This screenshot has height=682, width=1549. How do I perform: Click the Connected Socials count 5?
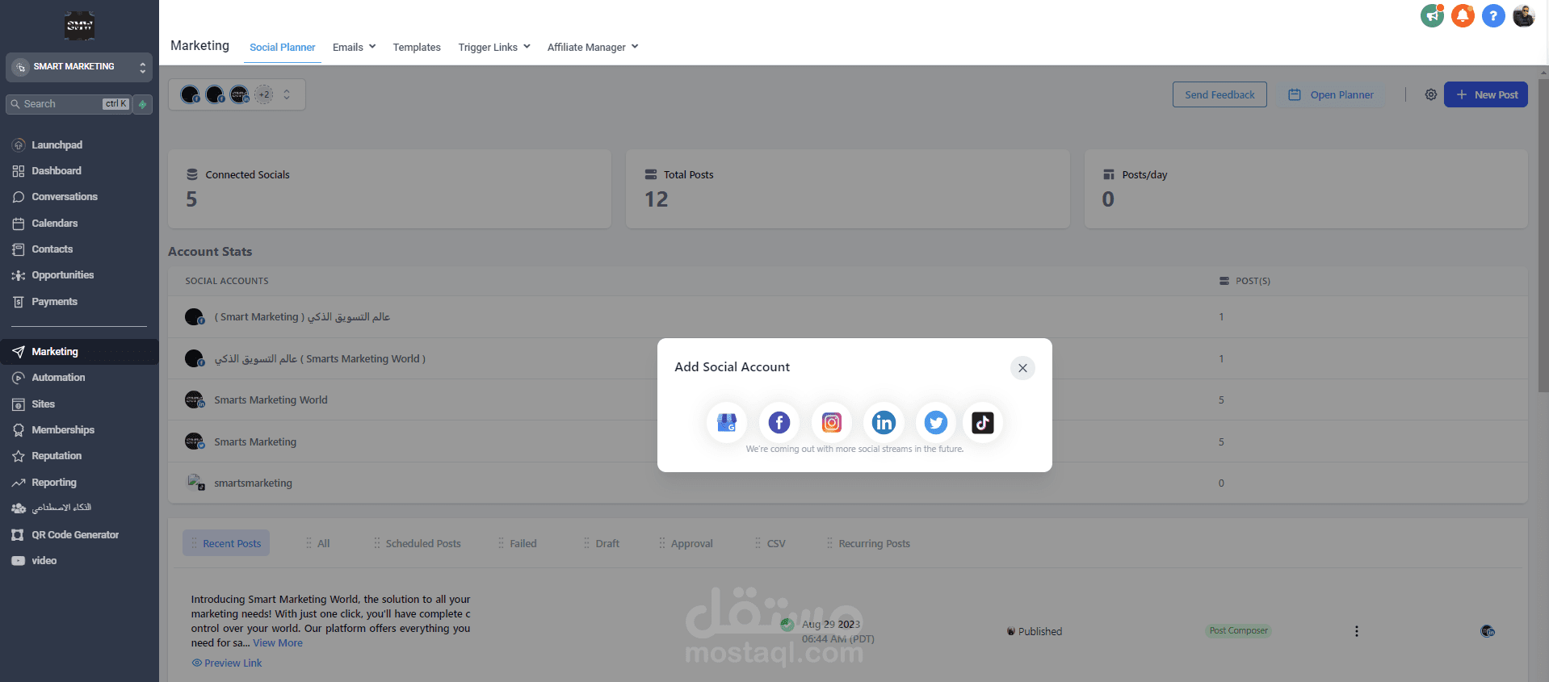(191, 199)
